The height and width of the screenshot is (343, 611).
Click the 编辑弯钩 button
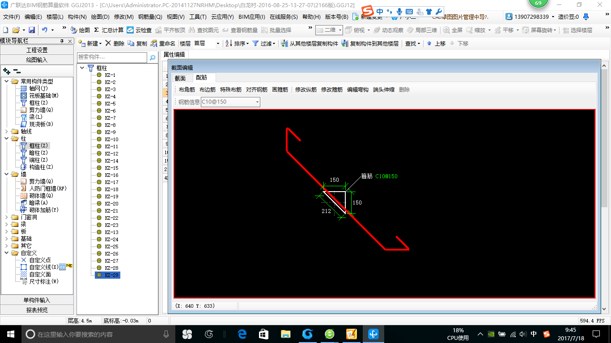pyautogui.click(x=358, y=90)
